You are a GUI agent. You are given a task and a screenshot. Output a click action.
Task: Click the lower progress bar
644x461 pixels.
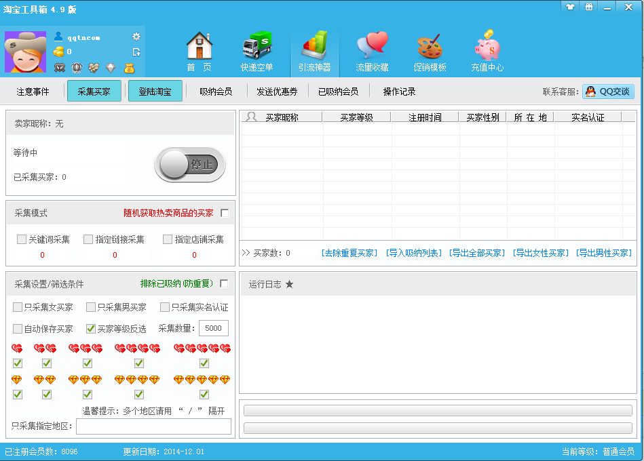pyautogui.click(x=438, y=428)
